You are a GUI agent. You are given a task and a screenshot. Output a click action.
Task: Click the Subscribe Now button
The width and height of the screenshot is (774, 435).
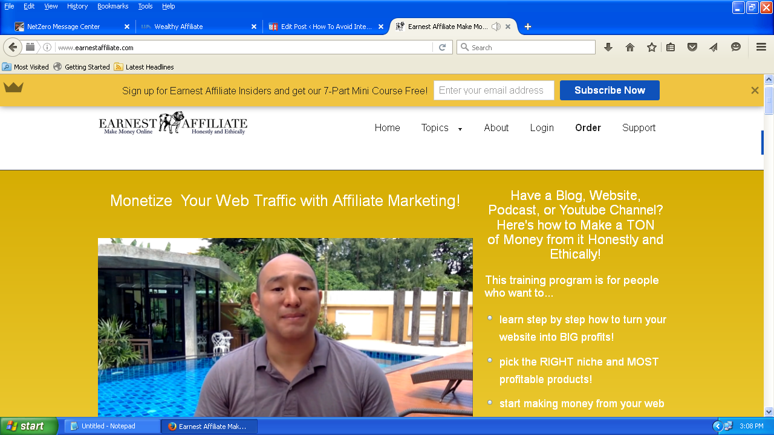click(x=610, y=90)
